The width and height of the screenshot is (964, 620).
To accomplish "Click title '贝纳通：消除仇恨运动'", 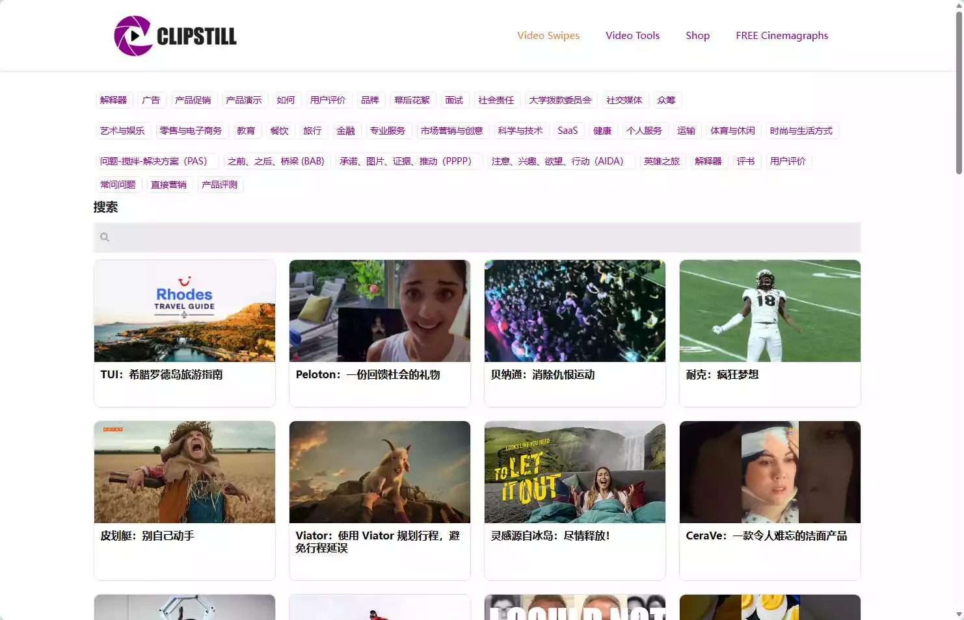I will pos(542,374).
